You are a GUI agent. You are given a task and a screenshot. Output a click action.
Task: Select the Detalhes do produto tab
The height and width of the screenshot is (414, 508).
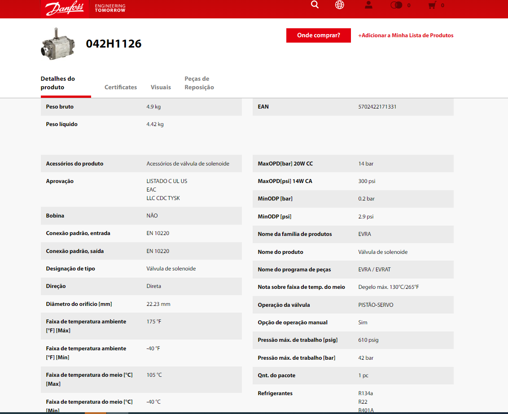[66, 83]
